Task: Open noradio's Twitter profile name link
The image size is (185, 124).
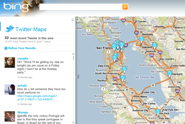Action: (x=23, y=58)
